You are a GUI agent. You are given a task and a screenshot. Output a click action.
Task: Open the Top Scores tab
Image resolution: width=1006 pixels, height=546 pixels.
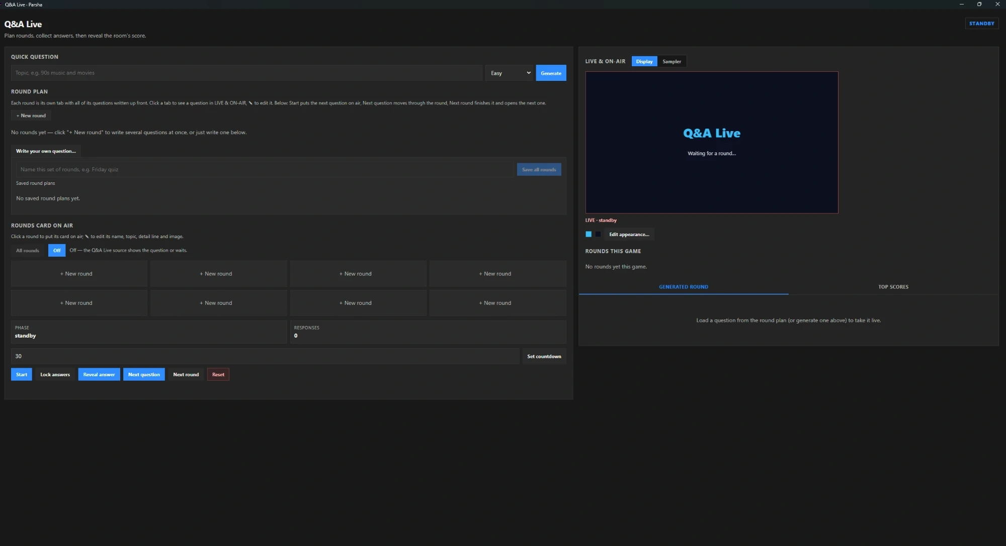click(893, 287)
